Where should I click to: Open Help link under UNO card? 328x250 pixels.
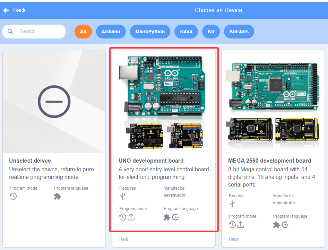click(x=124, y=239)
